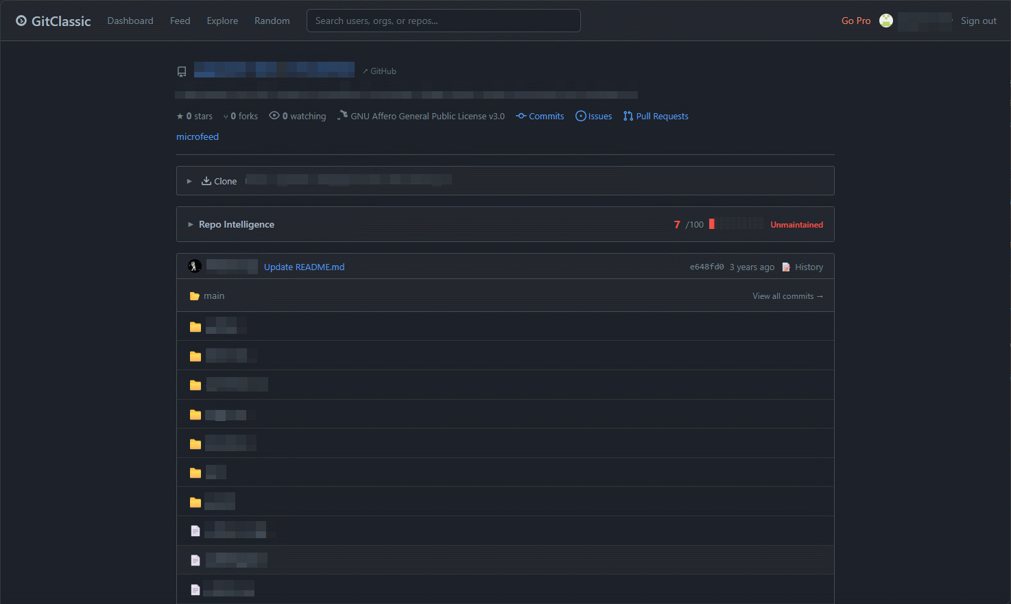
Task: Click the health score progress bar
Action: [x=735, y=224]
